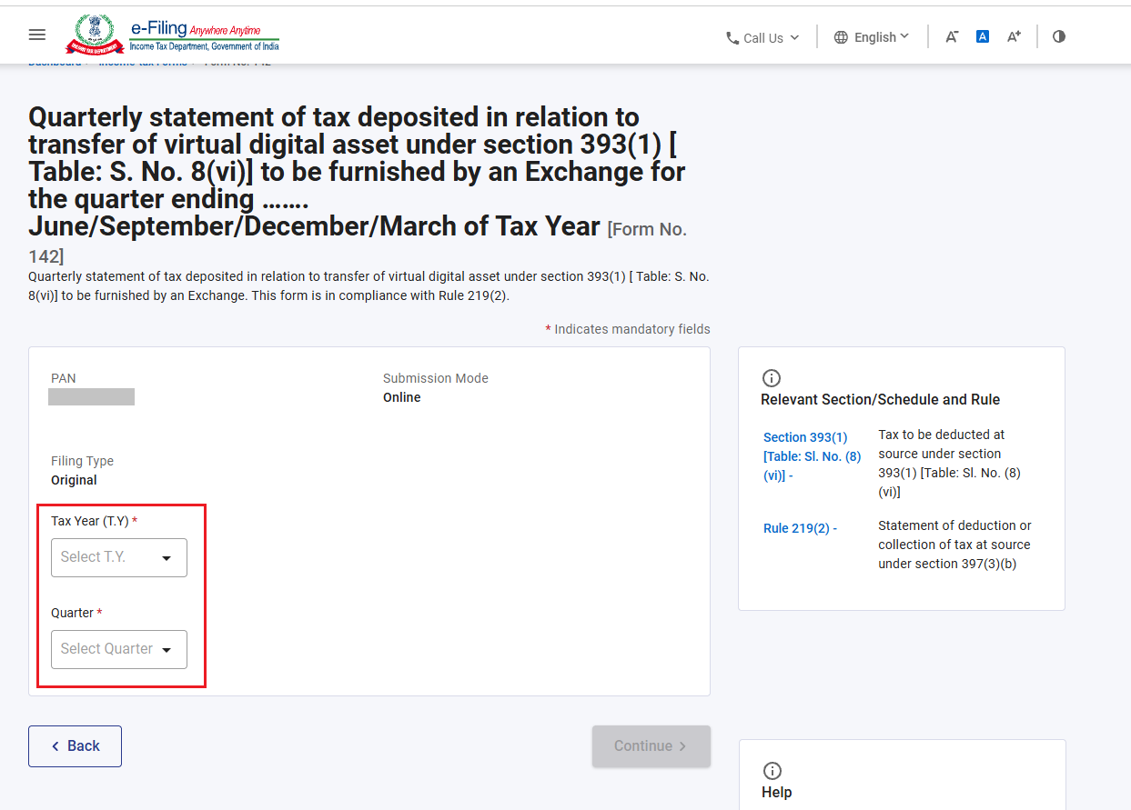The height and width of the screenshot is (810, 1131).
Task: Click the globe language icon
Action: tap(841, 37)
